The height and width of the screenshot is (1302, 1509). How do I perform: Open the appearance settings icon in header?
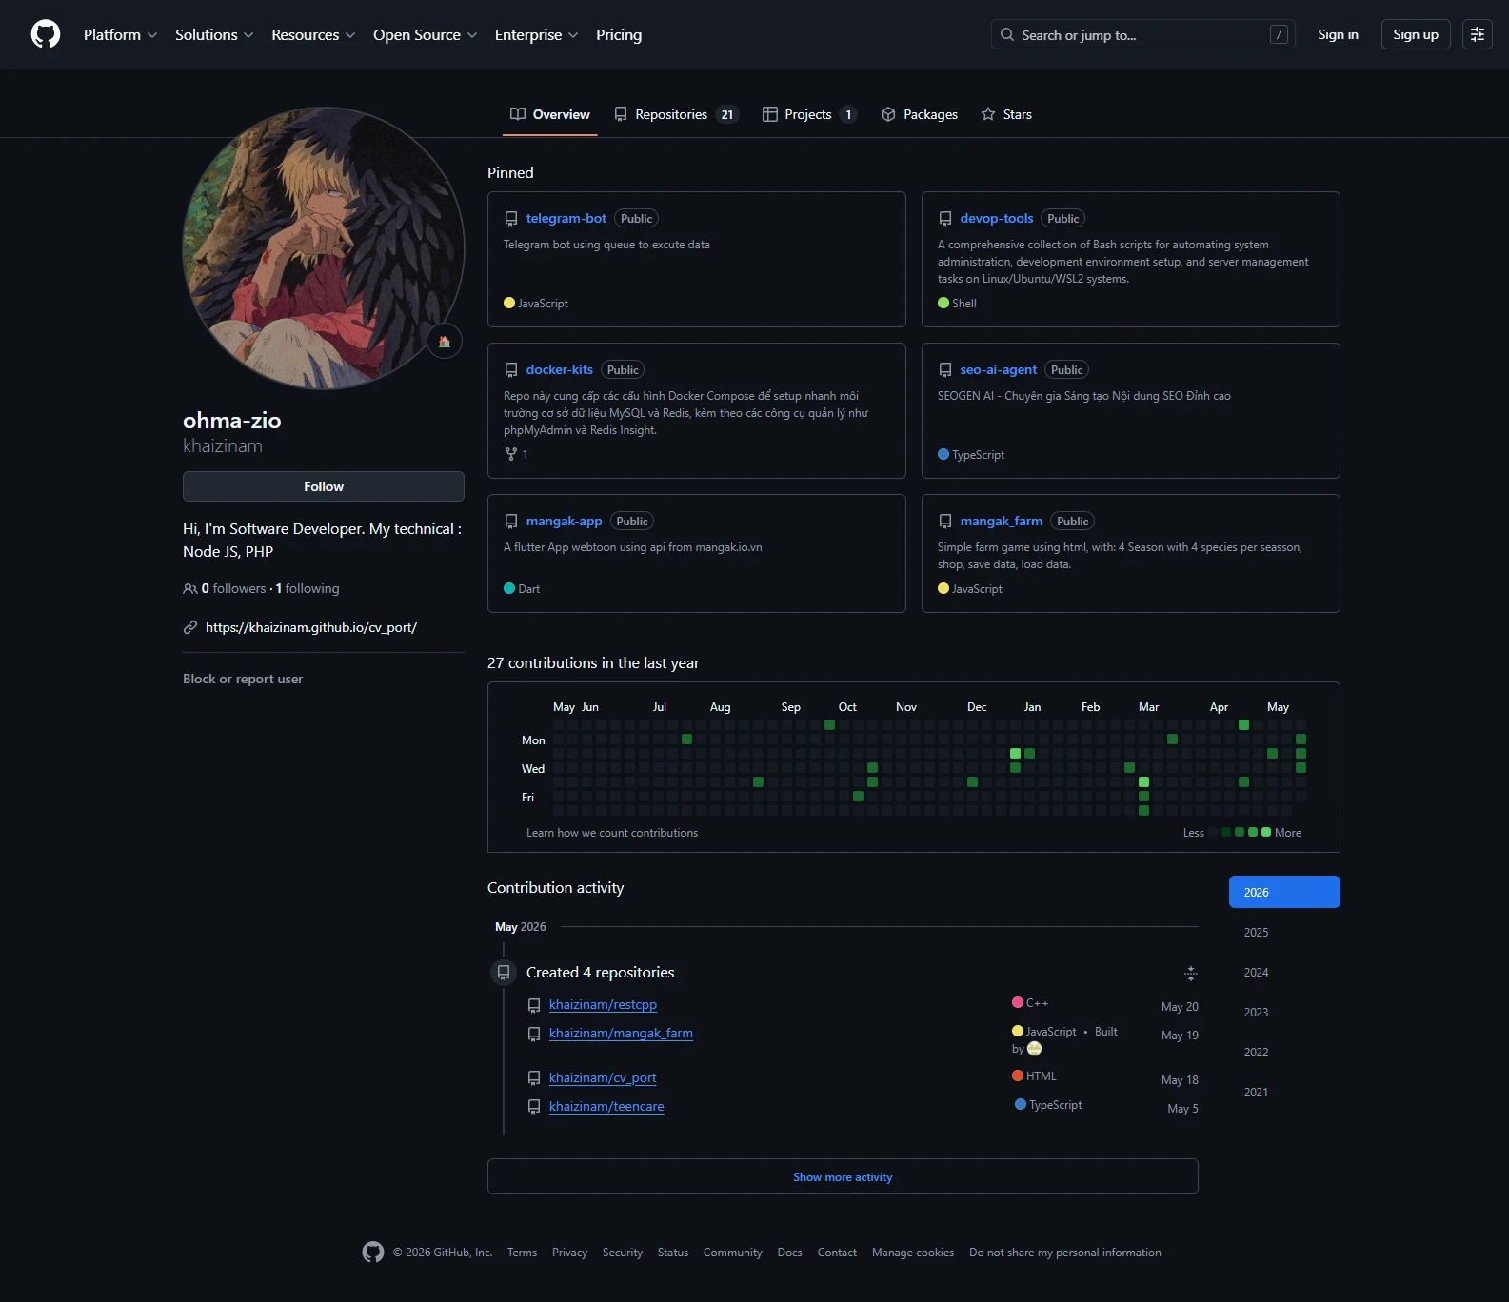[x=1477, y=34]
